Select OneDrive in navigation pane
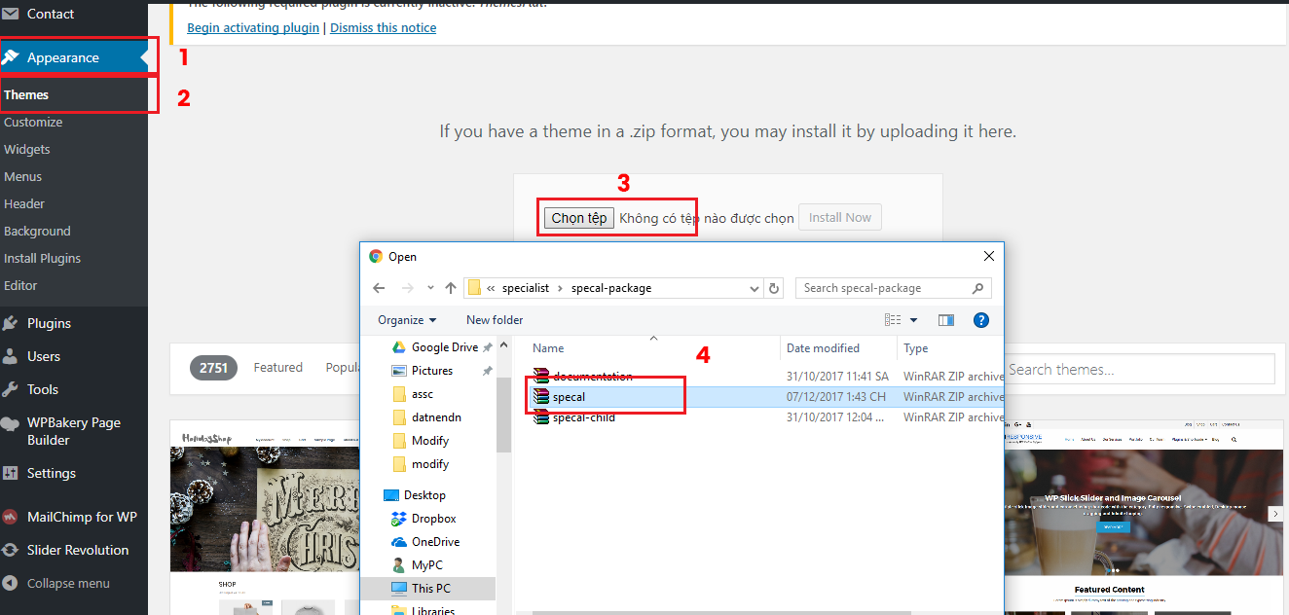This screenshot has width=1289, height=615. pyautogui.click(x=425, y=542)
